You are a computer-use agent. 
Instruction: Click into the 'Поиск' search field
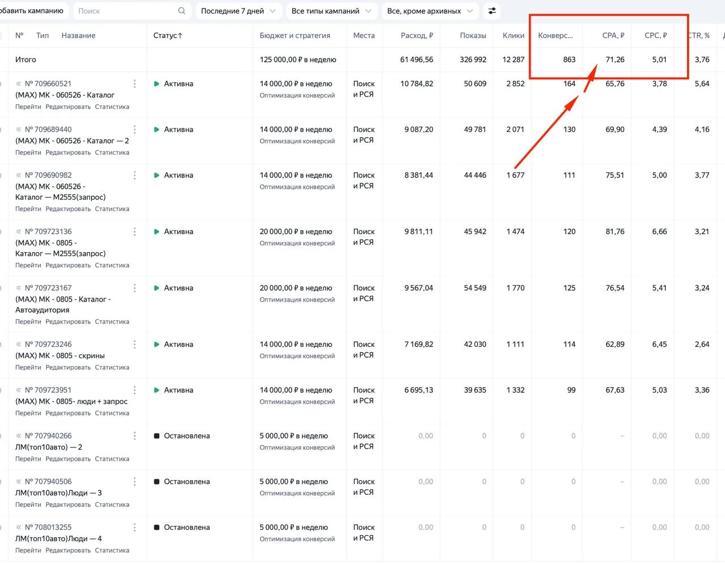point(132,11)
